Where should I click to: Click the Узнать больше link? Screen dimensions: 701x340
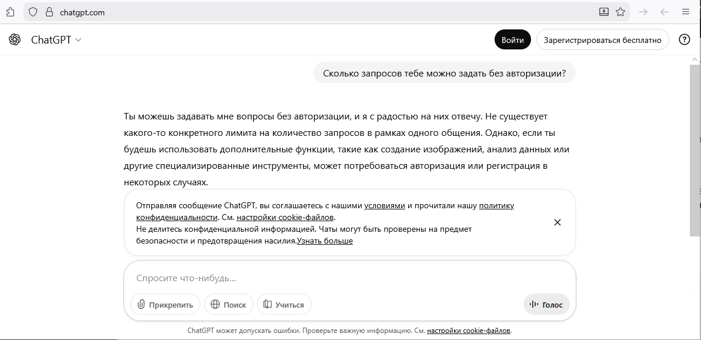325,241
